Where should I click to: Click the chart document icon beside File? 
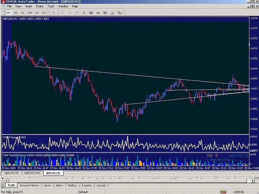point(4,6)
